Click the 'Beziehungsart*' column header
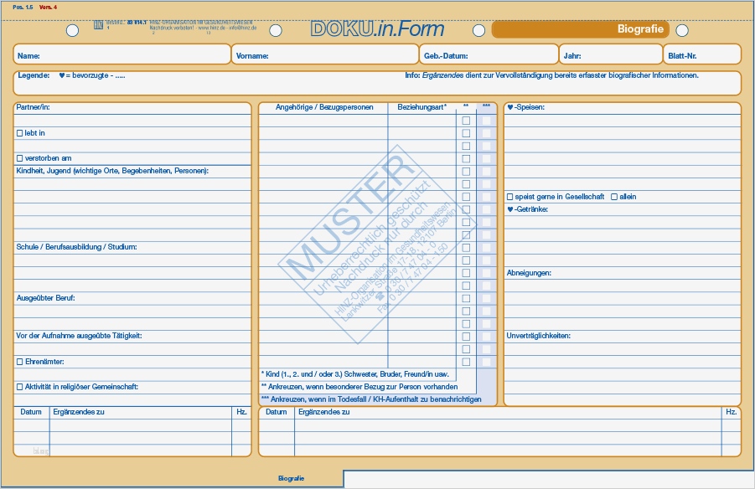The width and height of the screenshot is (755, 489). [421, 107]
